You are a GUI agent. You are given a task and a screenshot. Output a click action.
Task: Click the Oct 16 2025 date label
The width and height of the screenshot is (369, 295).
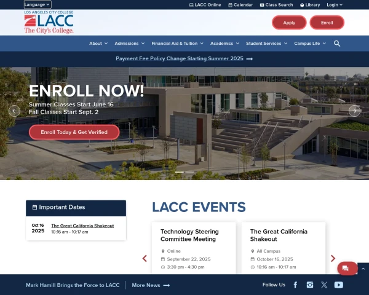pos(38,228)
